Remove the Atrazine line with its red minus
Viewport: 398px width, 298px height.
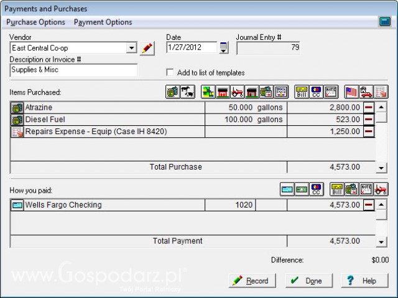[369, 108]
